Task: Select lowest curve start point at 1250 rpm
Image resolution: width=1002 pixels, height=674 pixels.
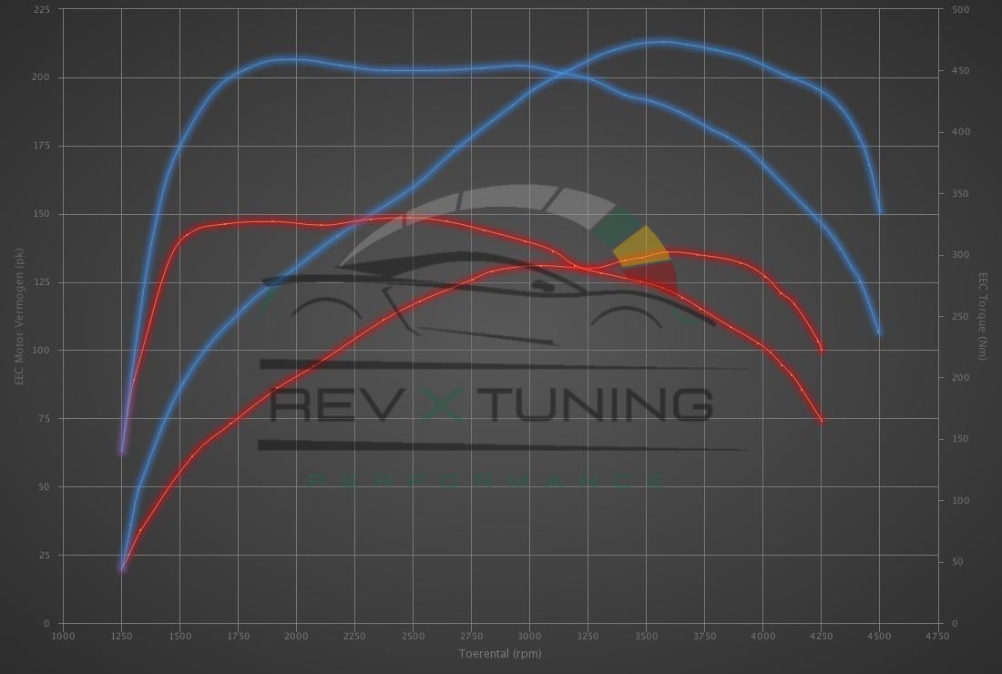Action: point(121,567)
